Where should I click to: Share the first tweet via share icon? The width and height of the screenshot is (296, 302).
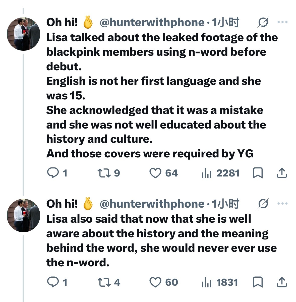(x=282, y=173)
